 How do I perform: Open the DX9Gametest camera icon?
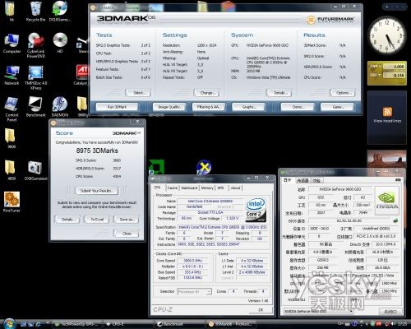tap(35, 170)
